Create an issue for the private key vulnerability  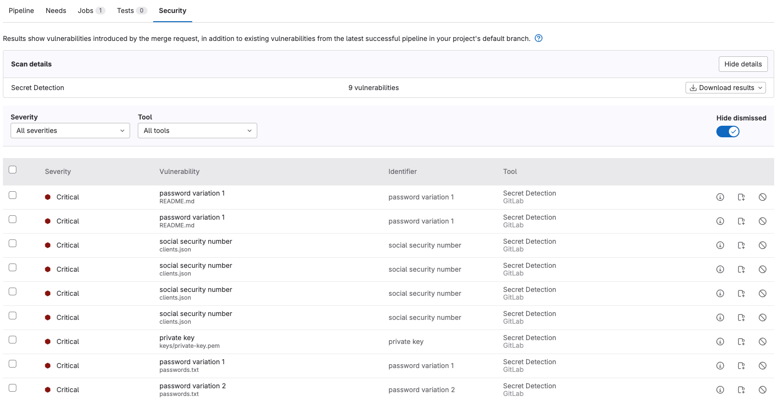point(741,342)
